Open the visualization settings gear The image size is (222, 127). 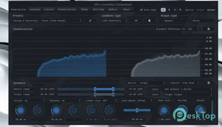point(208,29)
